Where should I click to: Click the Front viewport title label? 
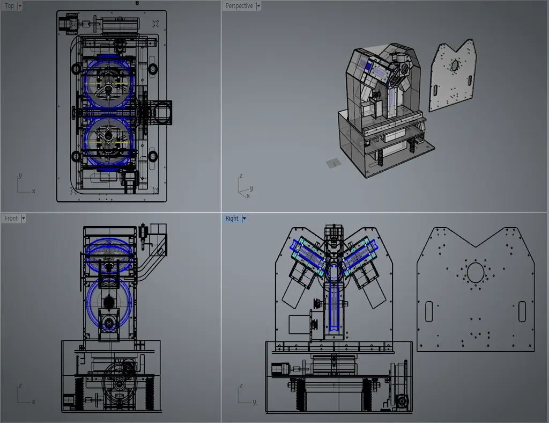[x=11, y=218]
